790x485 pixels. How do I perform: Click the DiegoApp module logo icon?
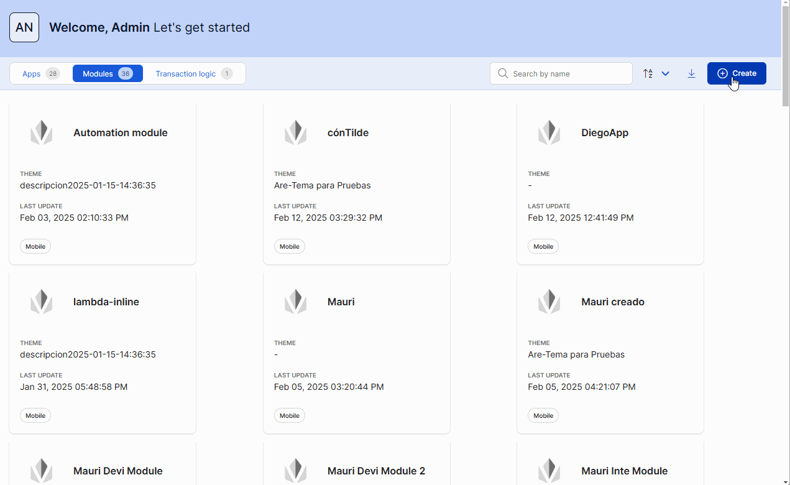[549, 132]
